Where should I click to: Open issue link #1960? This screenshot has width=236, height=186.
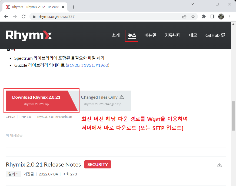(102, 65)
